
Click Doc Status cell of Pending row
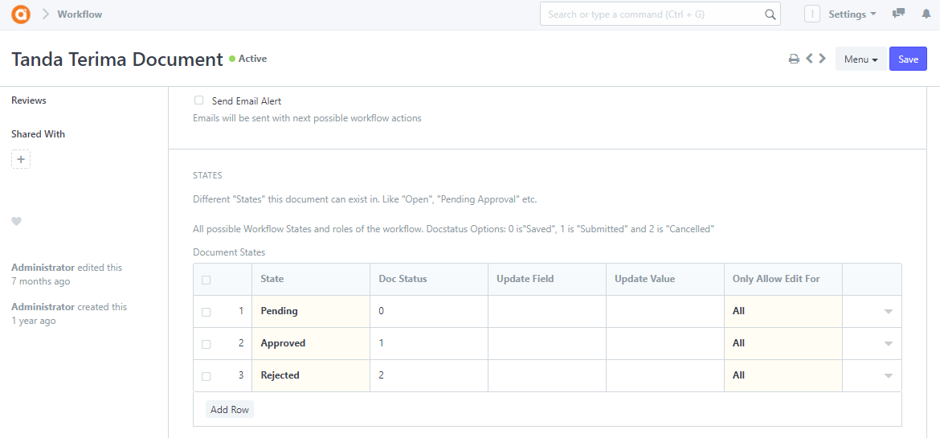tap(429, 311)
